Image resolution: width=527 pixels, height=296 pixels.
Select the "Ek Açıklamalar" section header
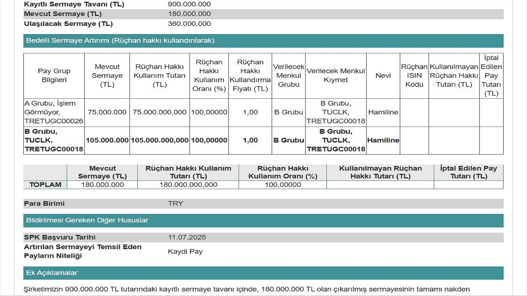[51, 273]
